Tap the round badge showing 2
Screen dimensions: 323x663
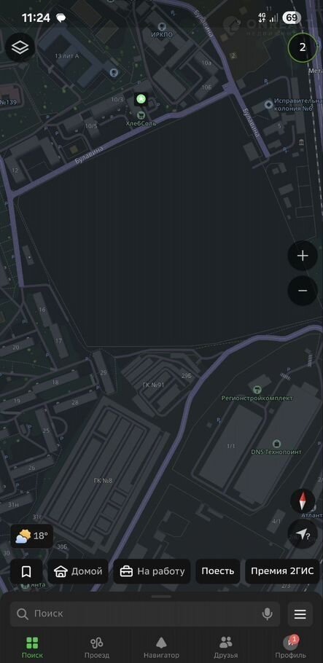click(x=303, y=47)
